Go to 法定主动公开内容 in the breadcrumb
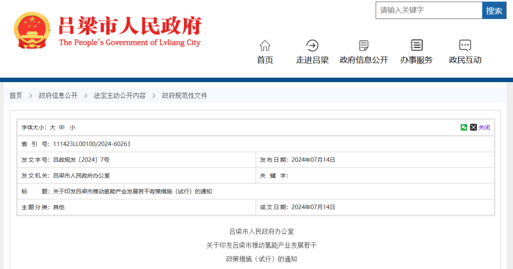This screenshot has width=513, height=269. click(120, 96)
